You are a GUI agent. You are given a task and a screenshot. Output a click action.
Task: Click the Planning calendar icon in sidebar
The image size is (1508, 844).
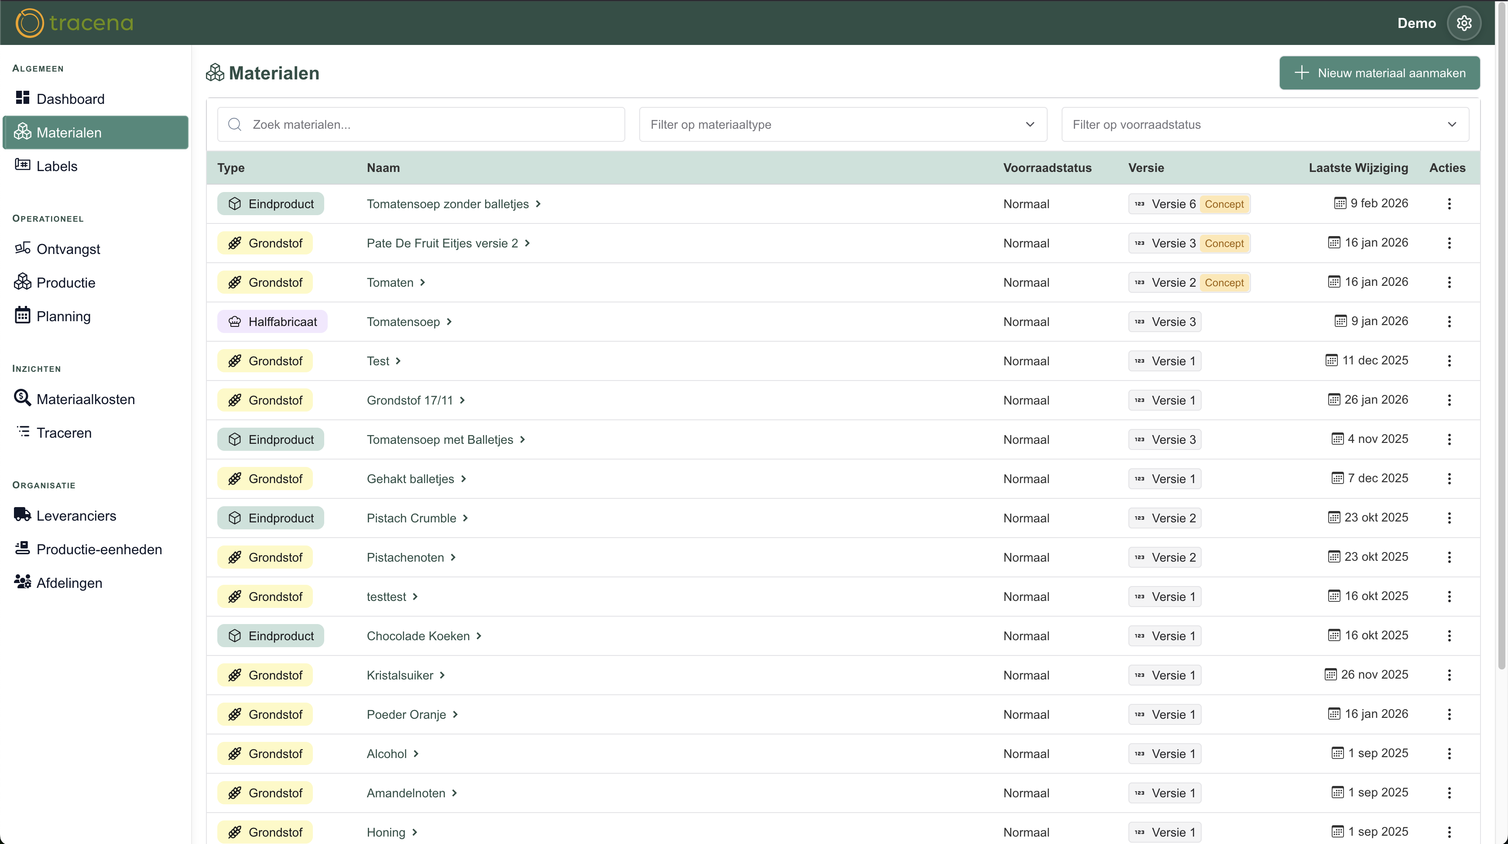click(x=22, y=316)
